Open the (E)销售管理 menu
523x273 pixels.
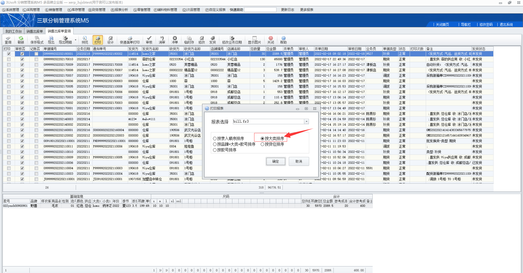pyautogui.click(x=53, y=10)
